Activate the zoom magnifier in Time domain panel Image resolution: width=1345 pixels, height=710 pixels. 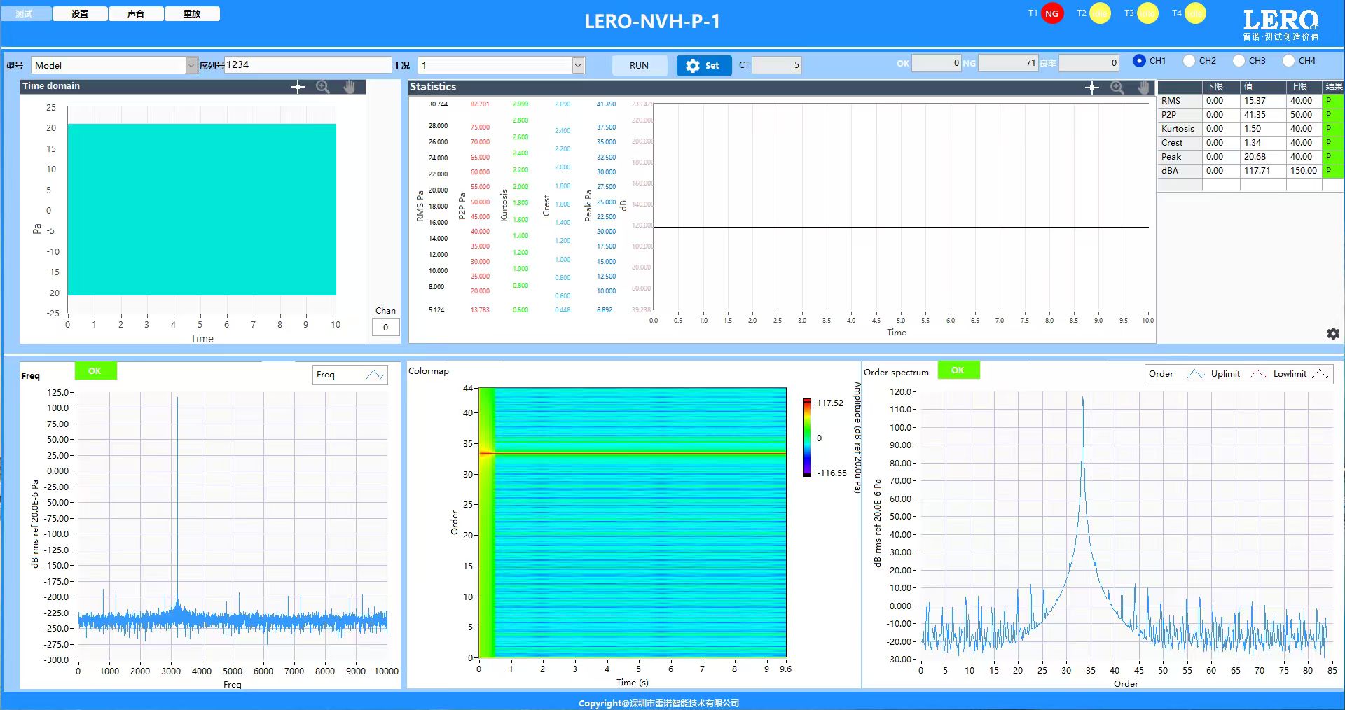[323, 87]
